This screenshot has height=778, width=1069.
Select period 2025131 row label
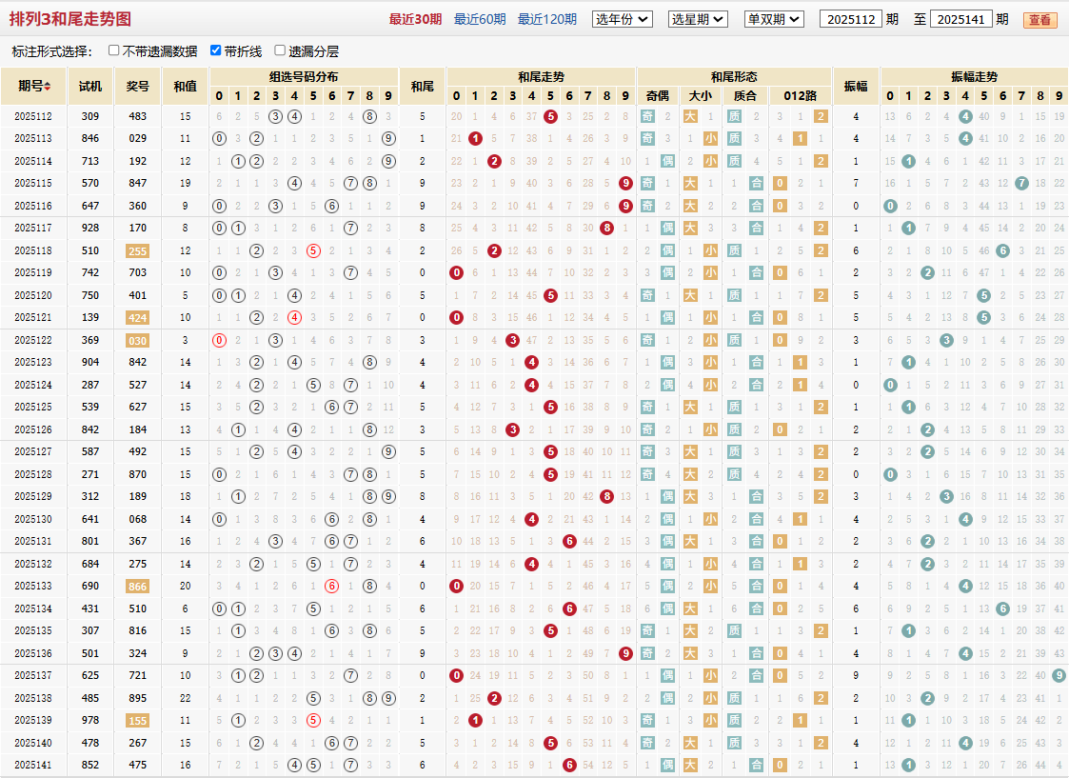point(32,542)
